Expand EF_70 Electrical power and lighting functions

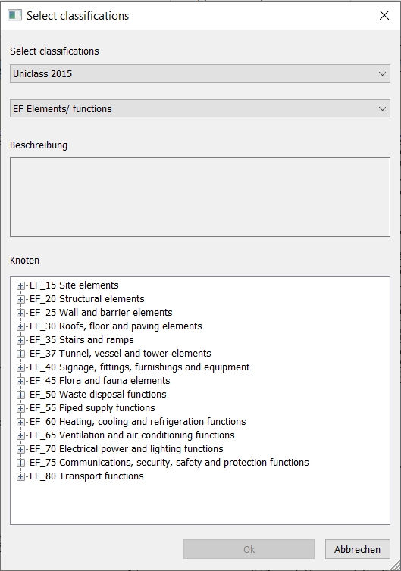tap(20, 449)
